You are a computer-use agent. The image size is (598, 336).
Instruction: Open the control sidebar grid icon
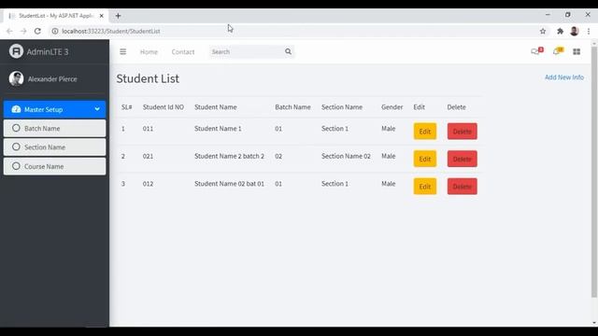pos(577,51)
